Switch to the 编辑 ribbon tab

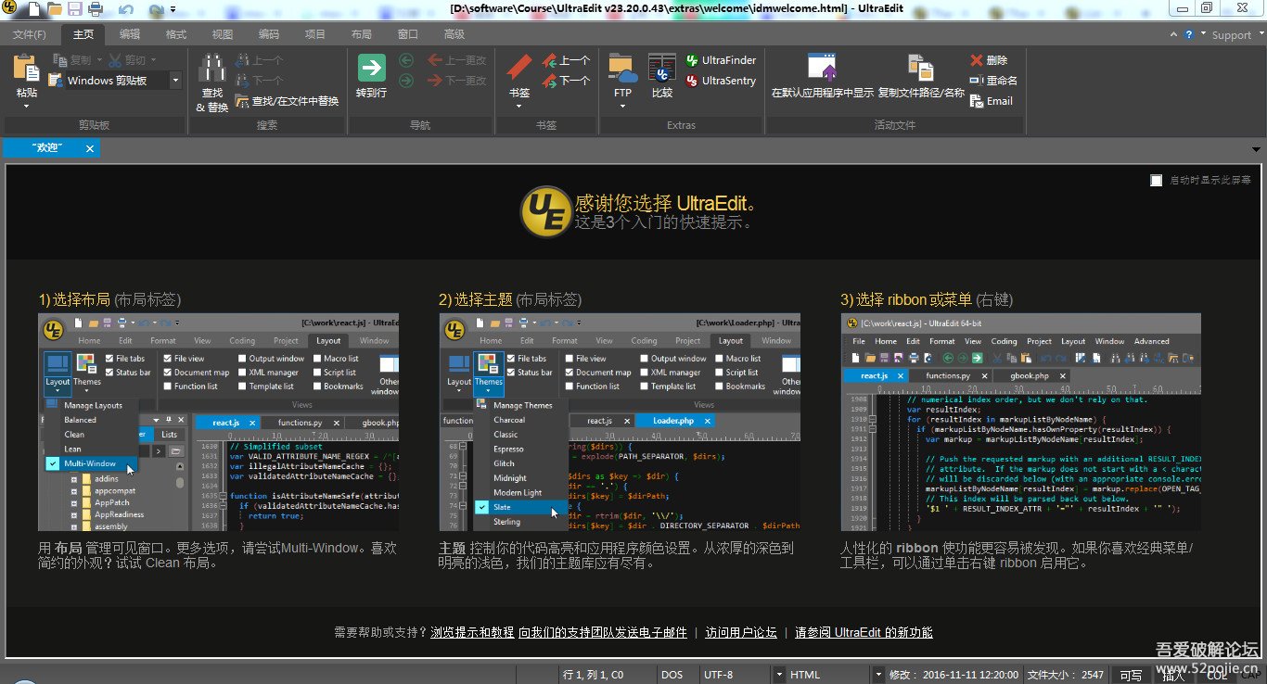[x=130, y=34]
